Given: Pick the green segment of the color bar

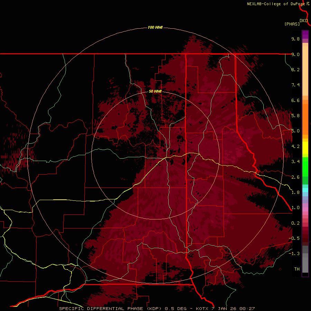Looking at the screenshot, I should [x=305, y=167].
